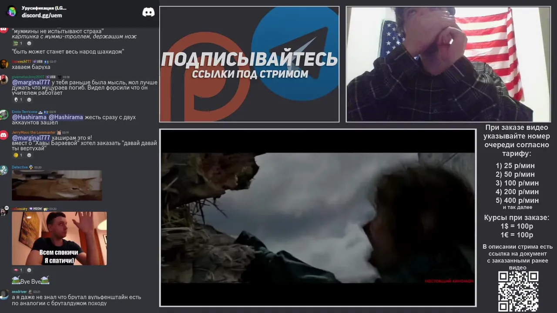
Task: Click the tariff line '5) 400 р/мин'
Action: [x=517, y=200]
